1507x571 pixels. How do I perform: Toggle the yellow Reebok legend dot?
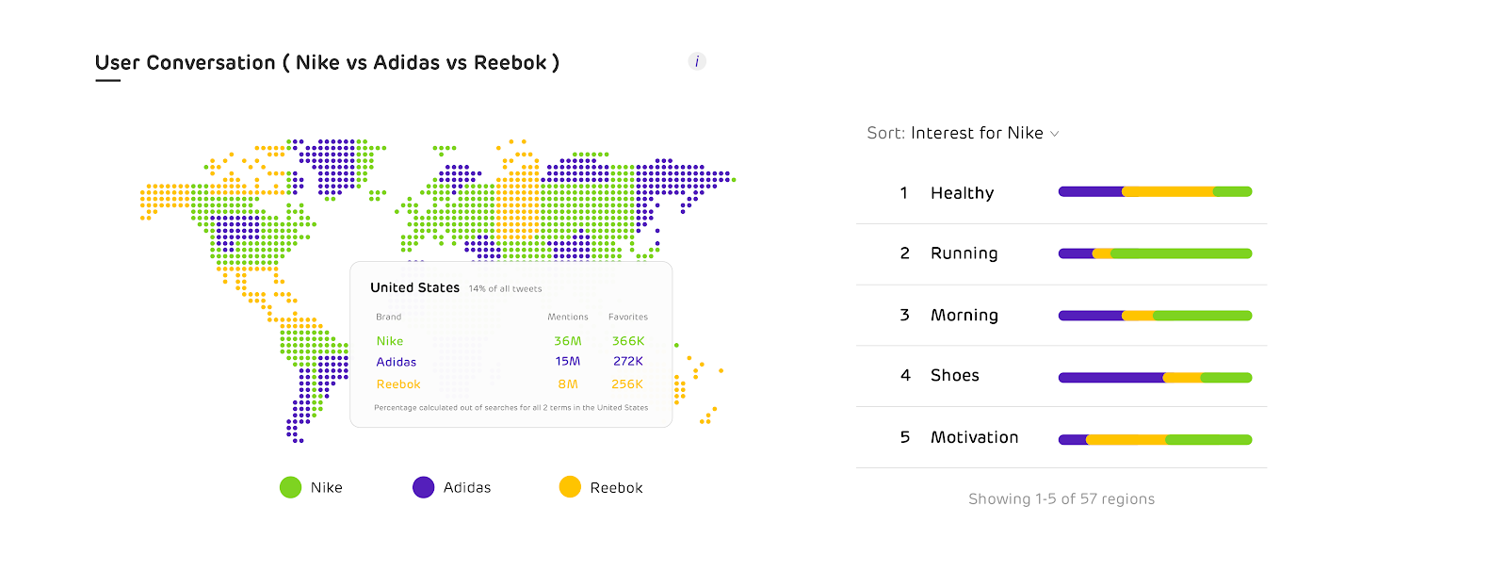(570, 487)
